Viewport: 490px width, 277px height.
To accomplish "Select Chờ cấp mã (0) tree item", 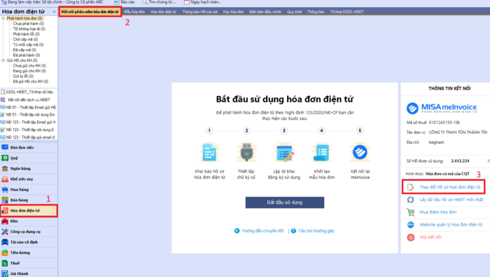I will [x=25, y=39].
